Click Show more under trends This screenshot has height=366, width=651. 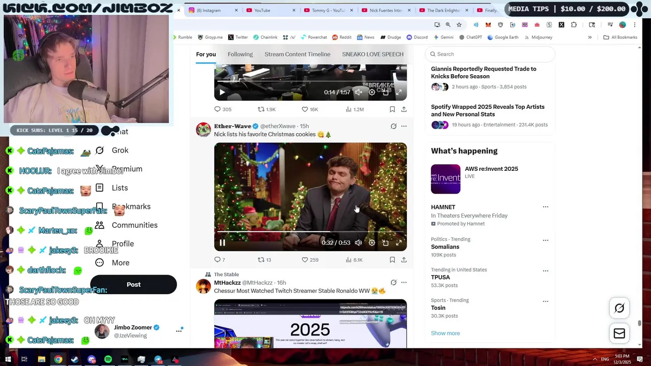point(446,333)
